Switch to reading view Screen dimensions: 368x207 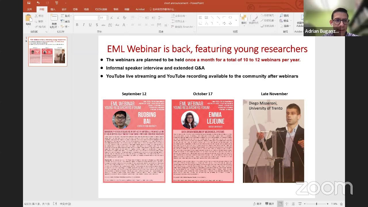(293, 204)
